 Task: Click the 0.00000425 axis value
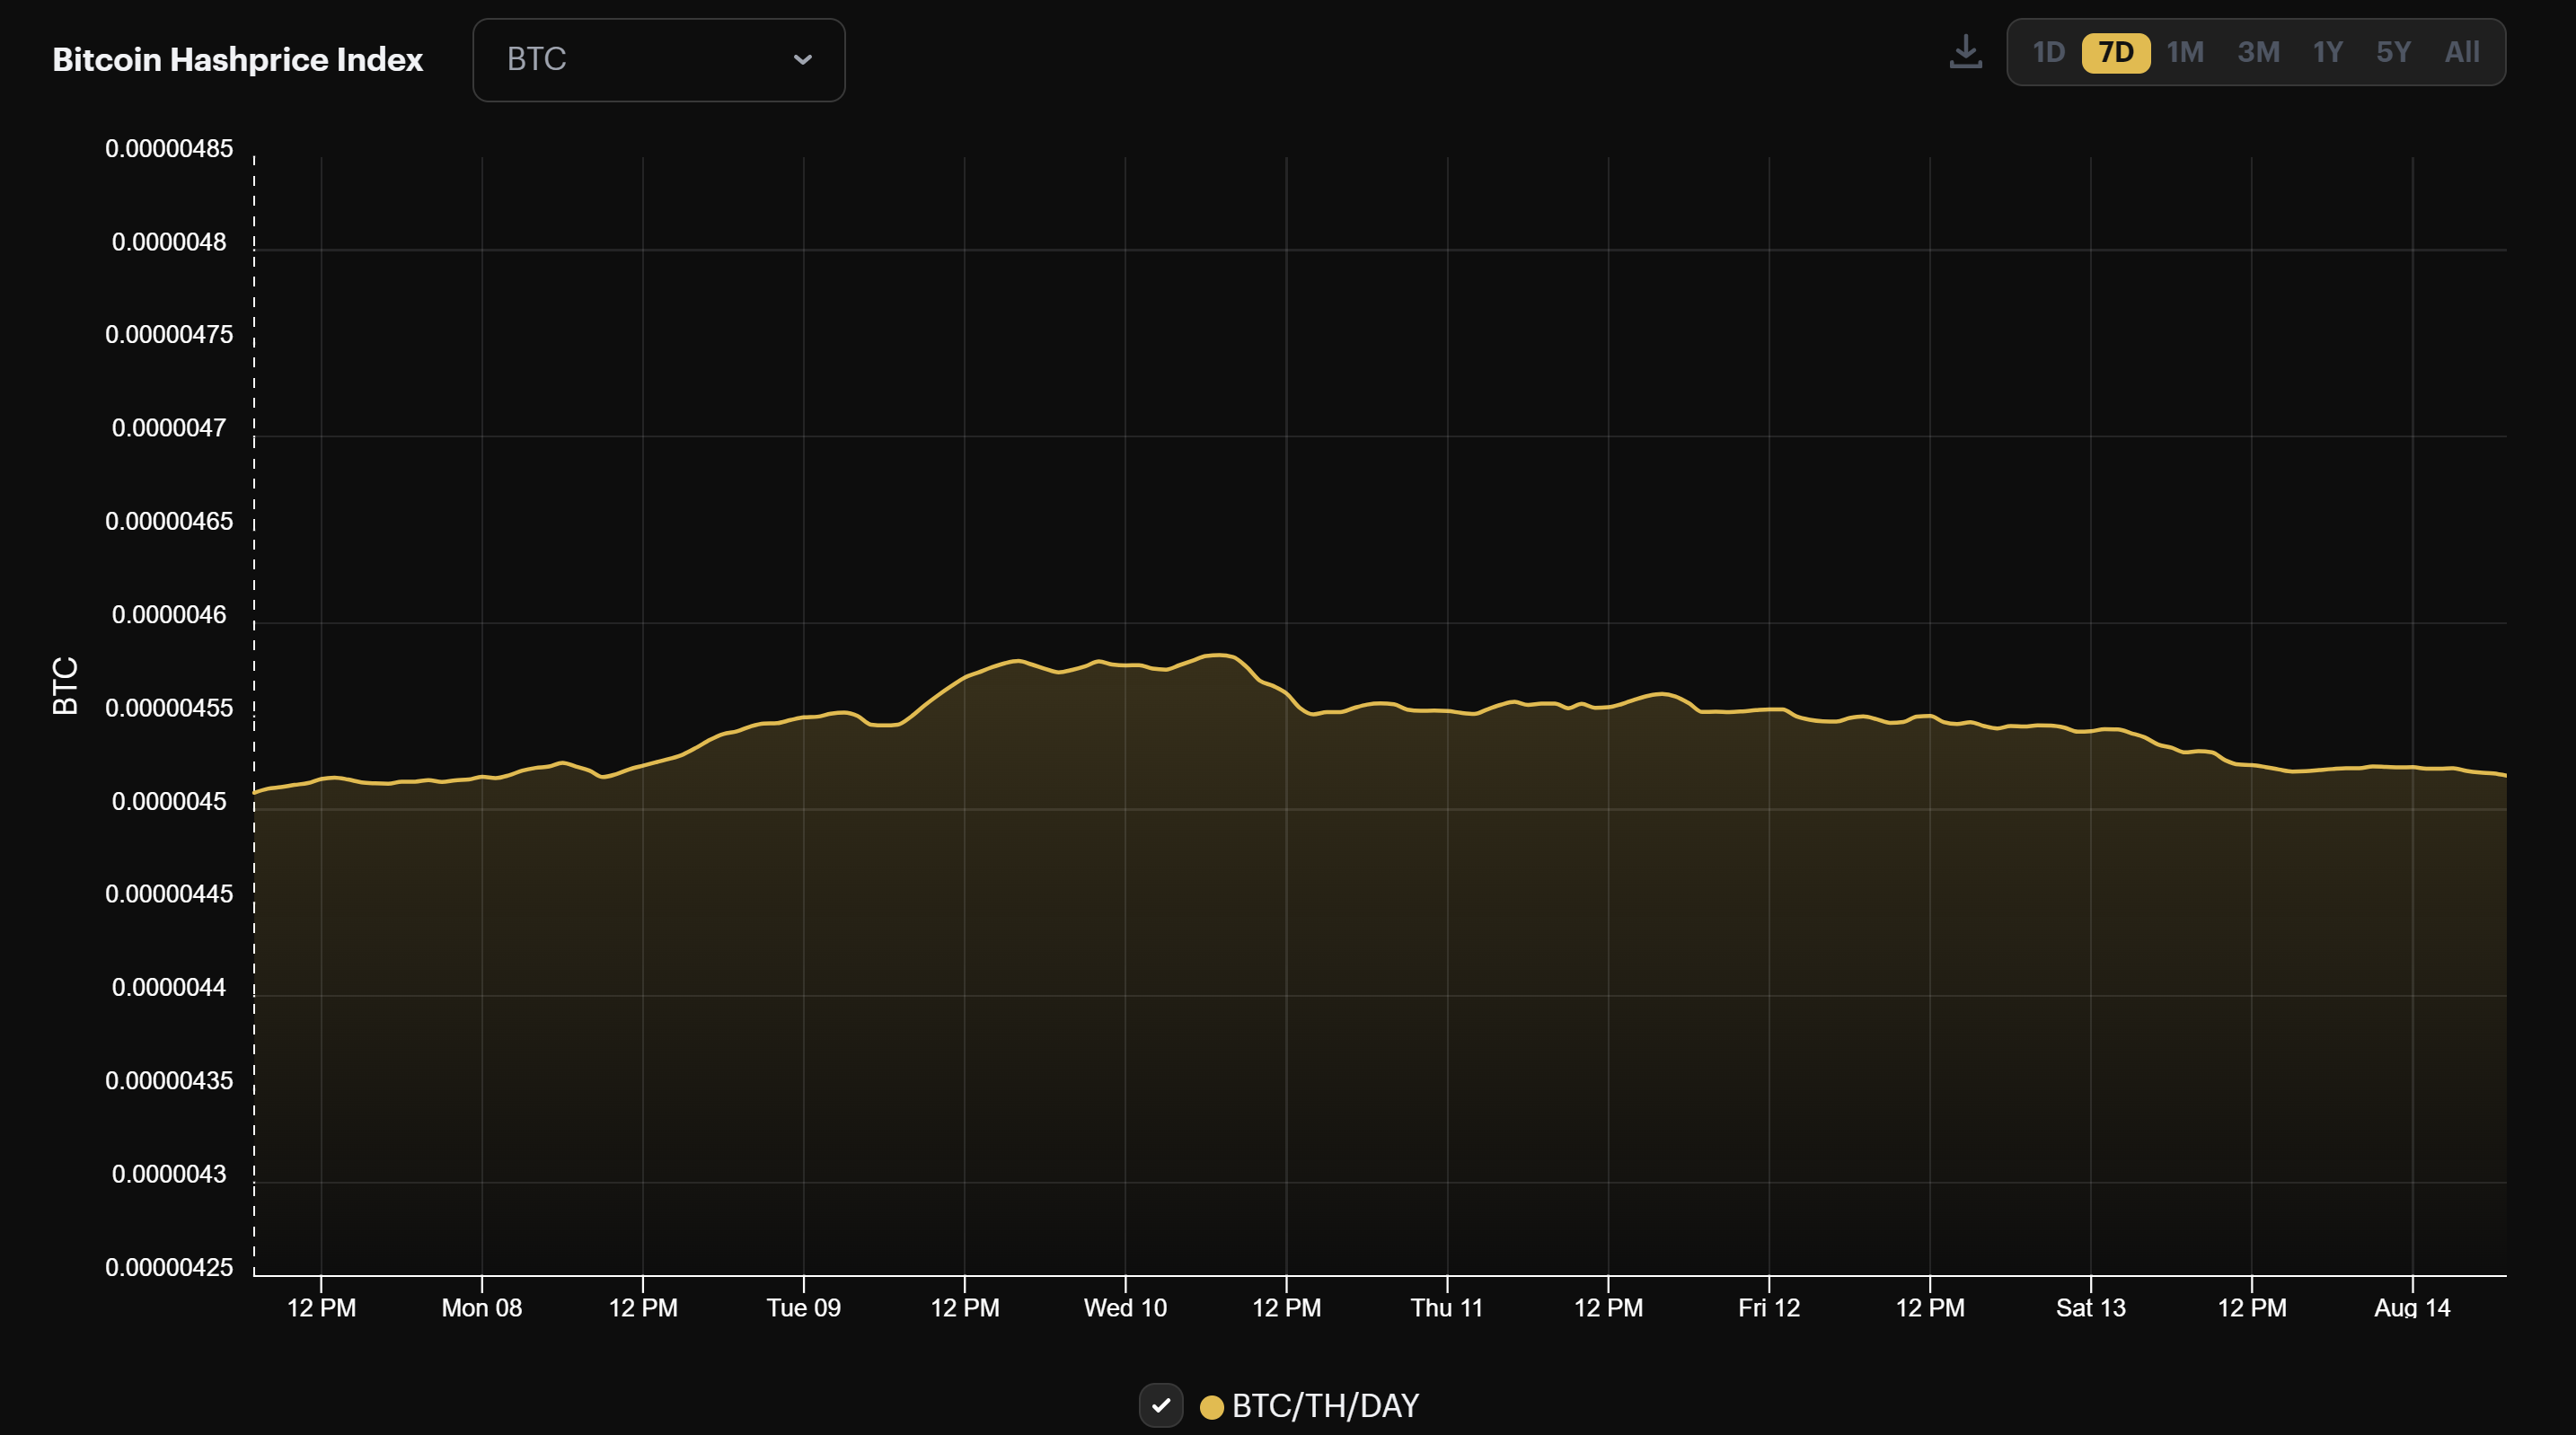coord(169,1268)
